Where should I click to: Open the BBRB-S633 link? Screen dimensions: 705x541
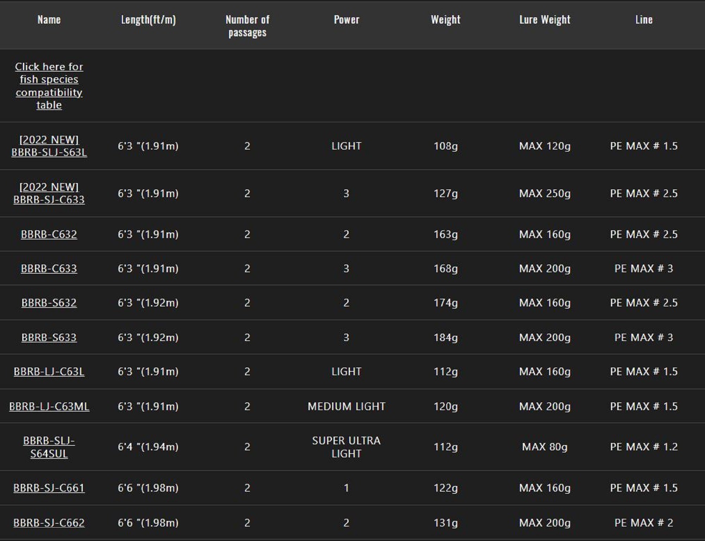[x=49, y=337]
